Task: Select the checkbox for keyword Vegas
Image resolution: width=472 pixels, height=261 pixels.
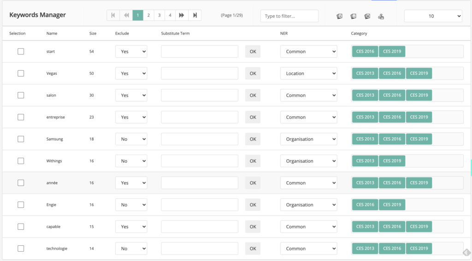Action: [x=21, y=73]
